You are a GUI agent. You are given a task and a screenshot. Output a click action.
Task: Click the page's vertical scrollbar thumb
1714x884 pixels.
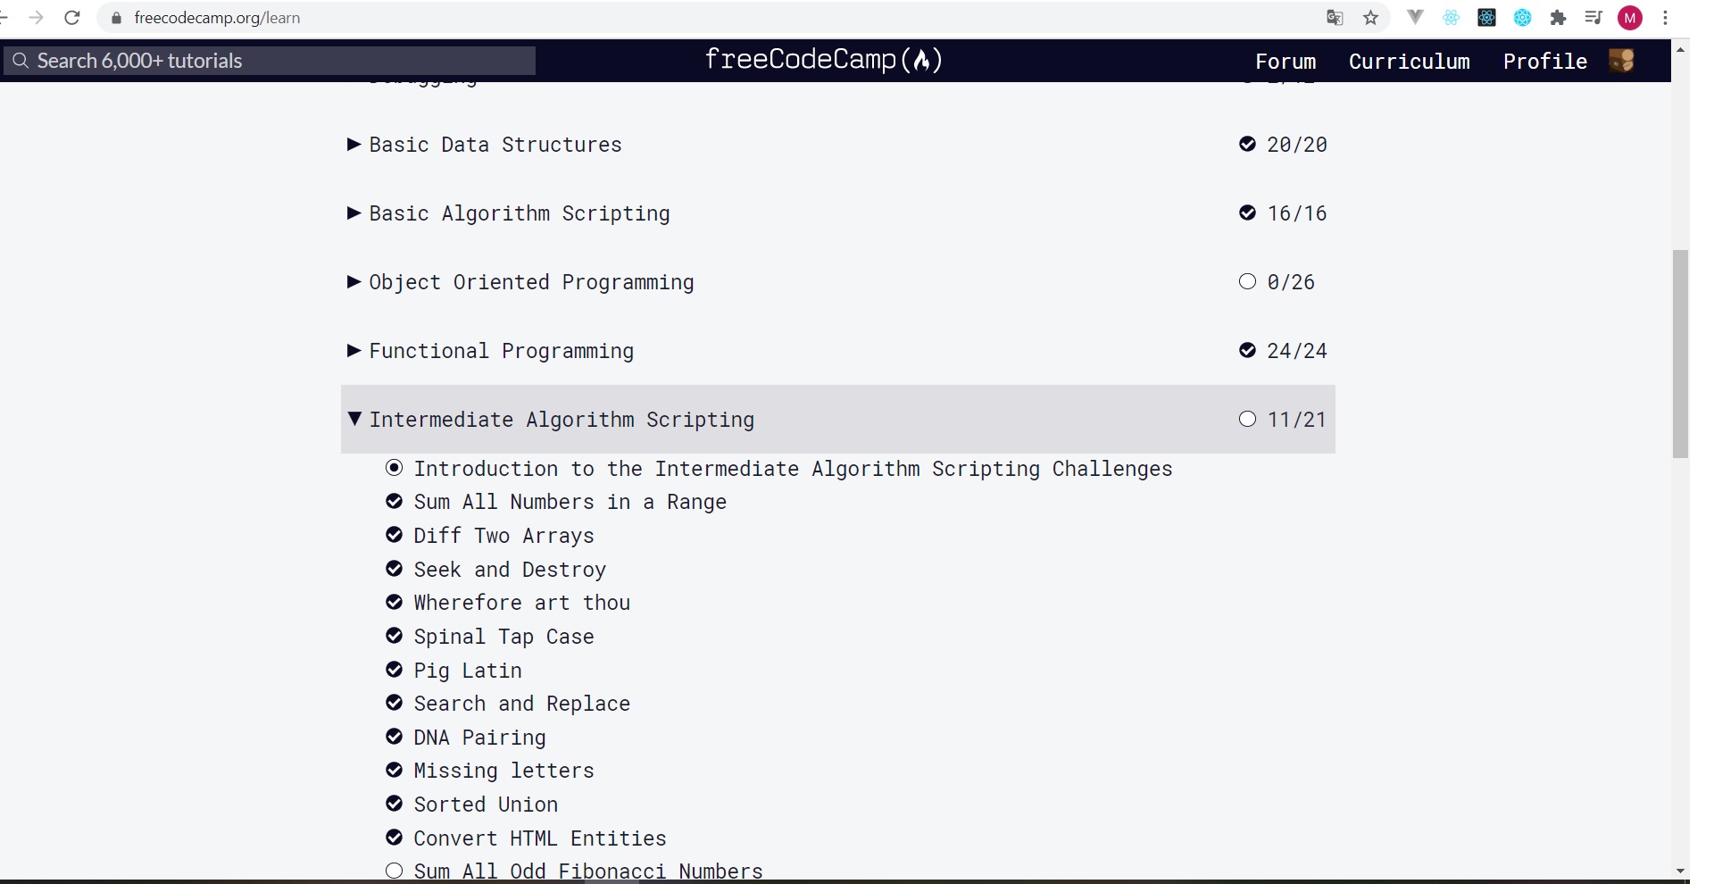point(1680,354)
